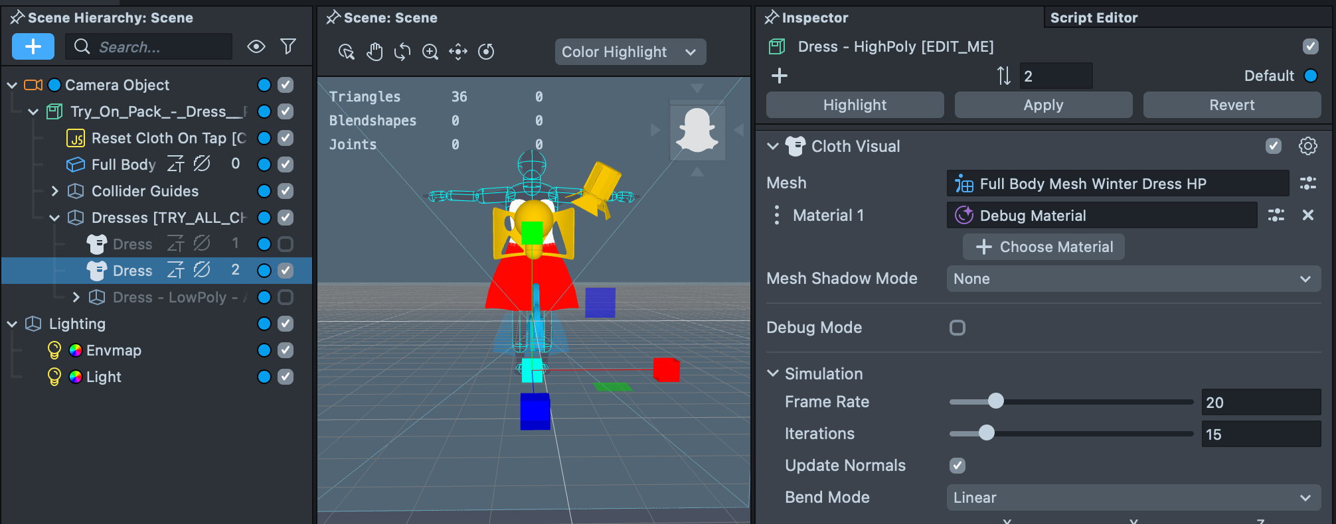1336x524 pixels.
Task: Open the Color Highlight dropdown
Action: [x=629, y=52]
